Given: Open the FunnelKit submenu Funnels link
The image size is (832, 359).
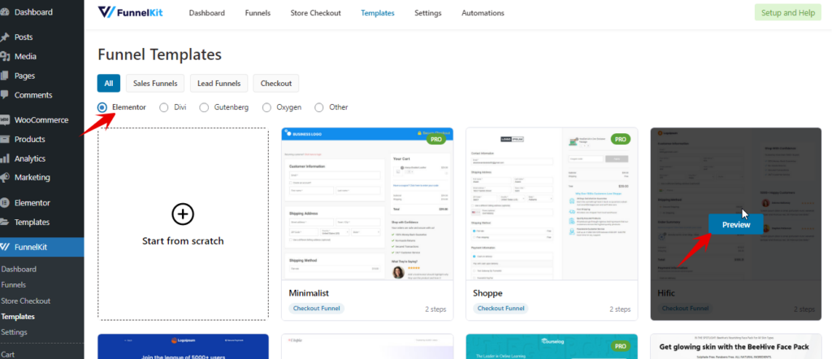Looking at the screenshot, I should click(13, 285).
